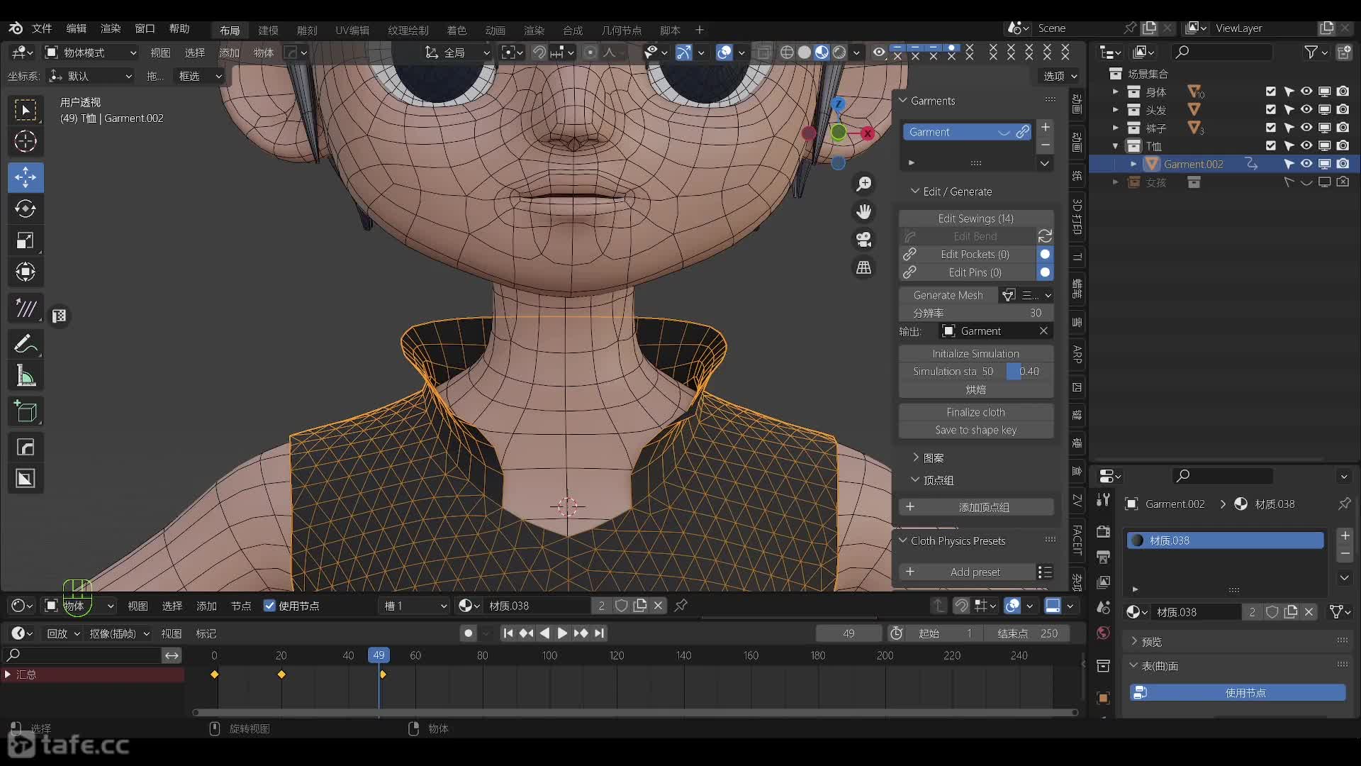
Task: Click the green Y axis gizmo ball
Action: pos(838,132)
